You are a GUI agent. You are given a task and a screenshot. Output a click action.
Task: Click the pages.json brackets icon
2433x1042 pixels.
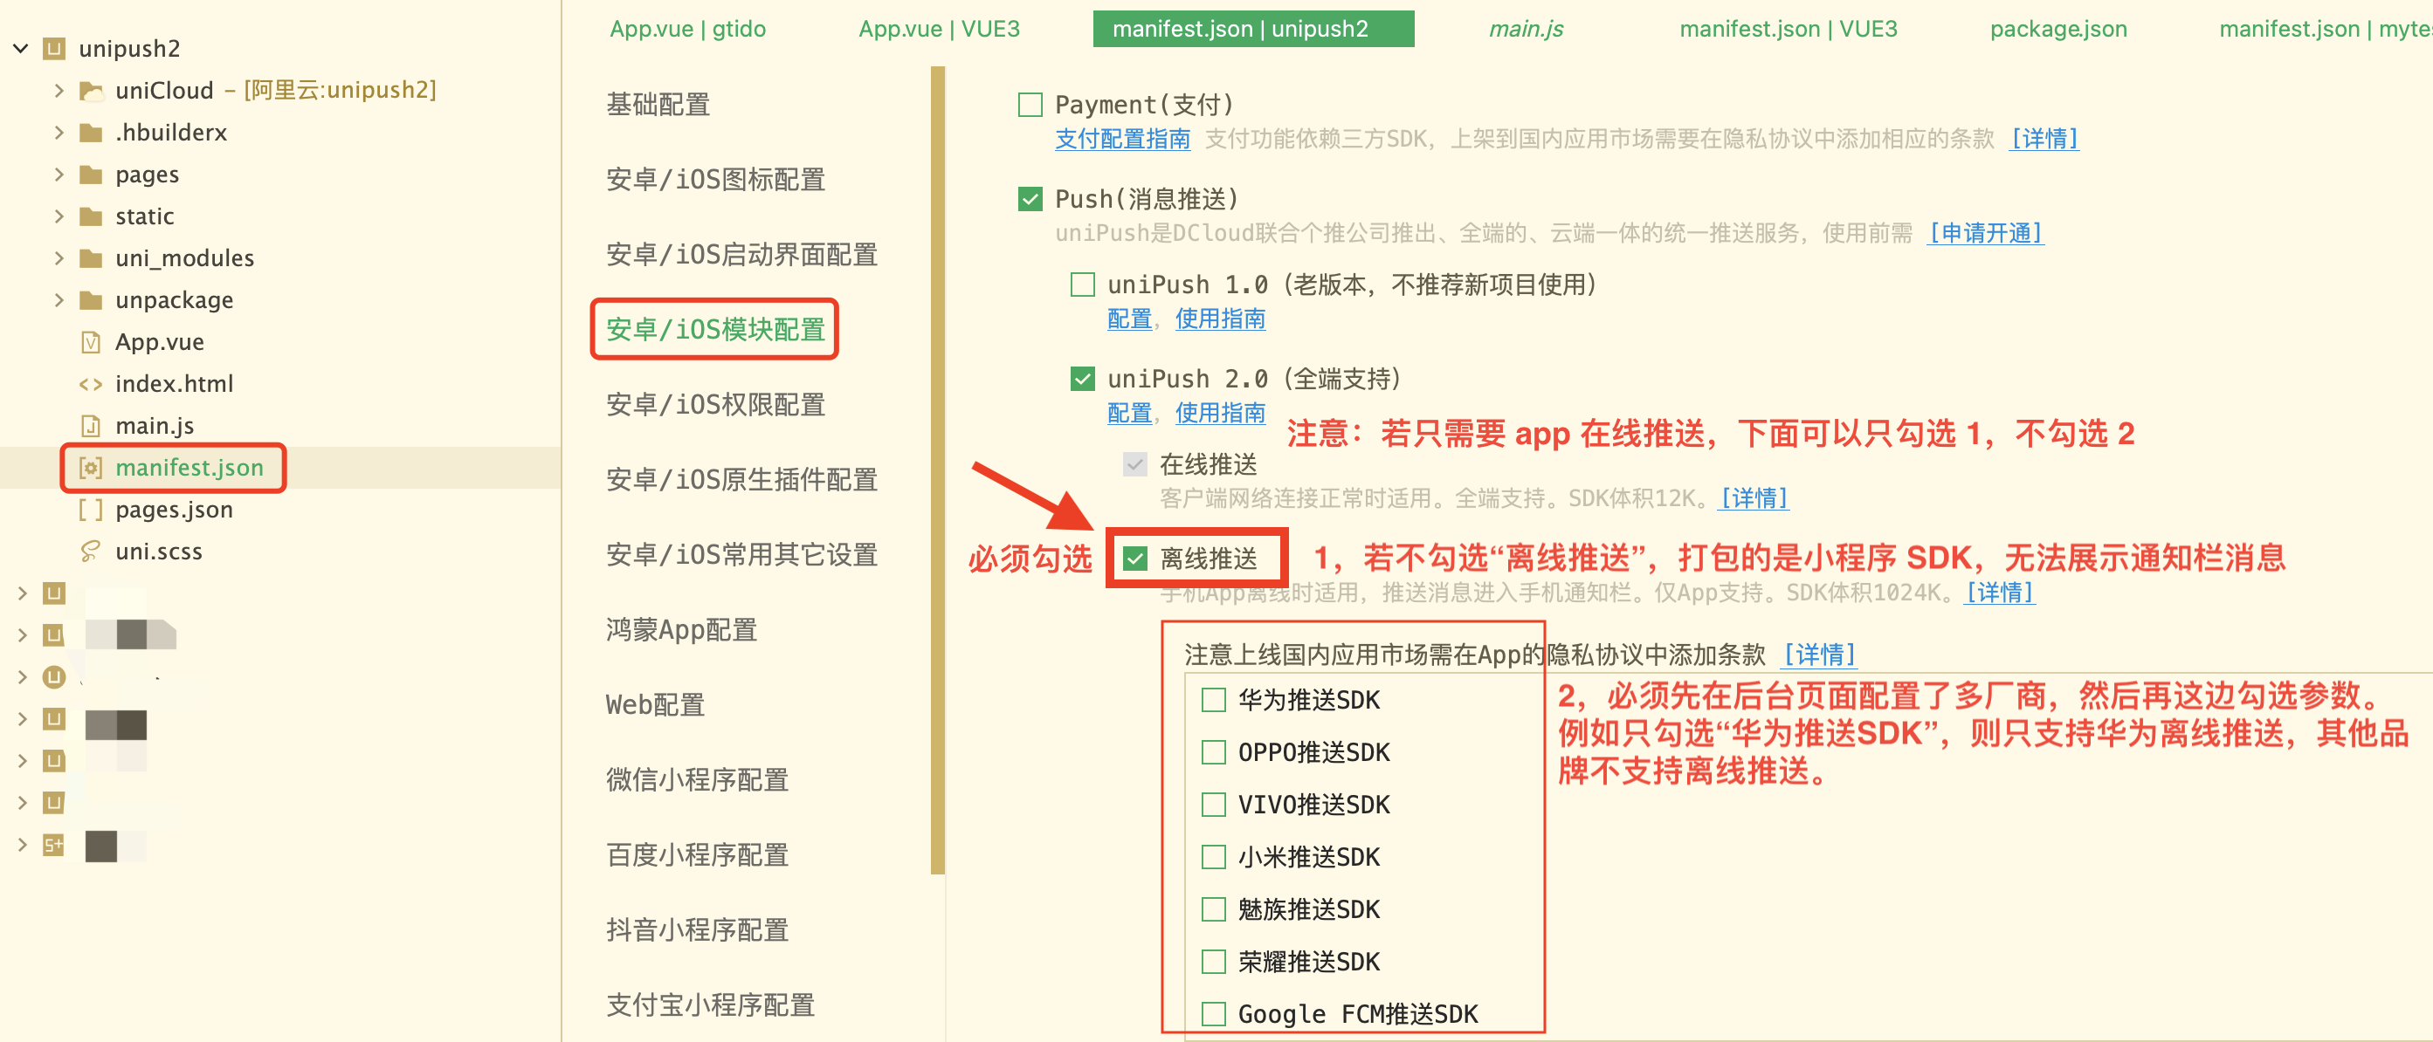91,510
